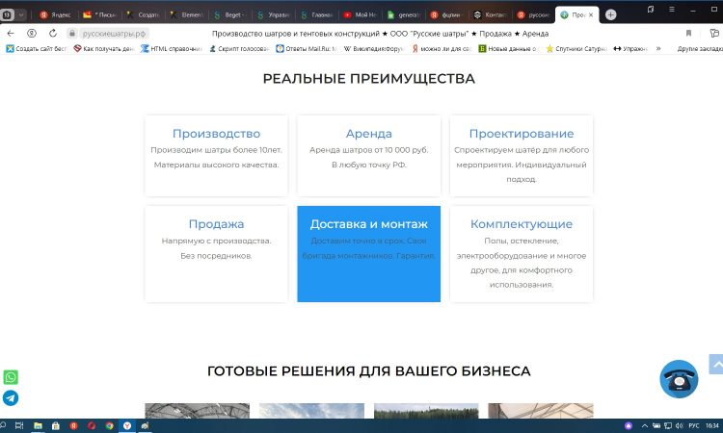Open third ready solution thumbnail with forest
This screenshot has height=433, width=723.
point(426,411)
